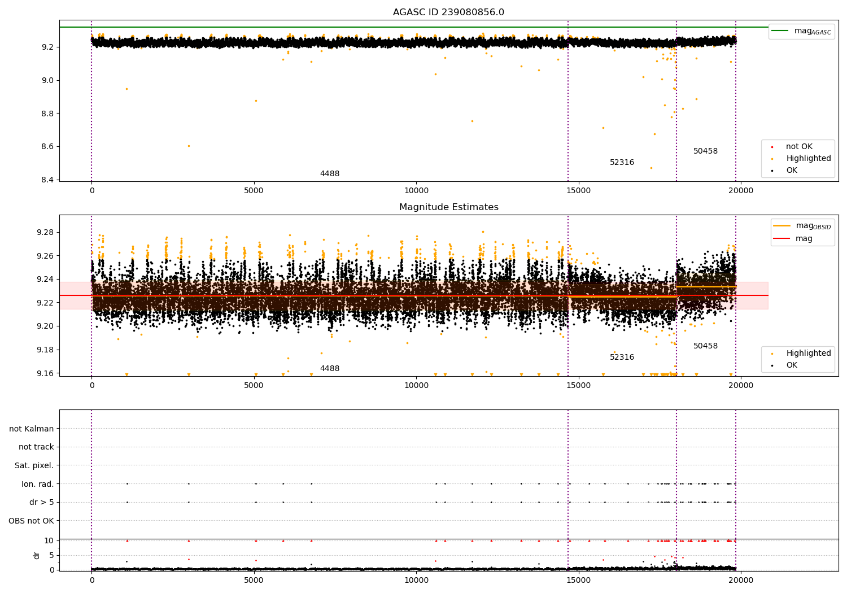This screenshot has width=847, height=593.
Task: Click the 'not Kalman' axis label
Action: point(32,429)
